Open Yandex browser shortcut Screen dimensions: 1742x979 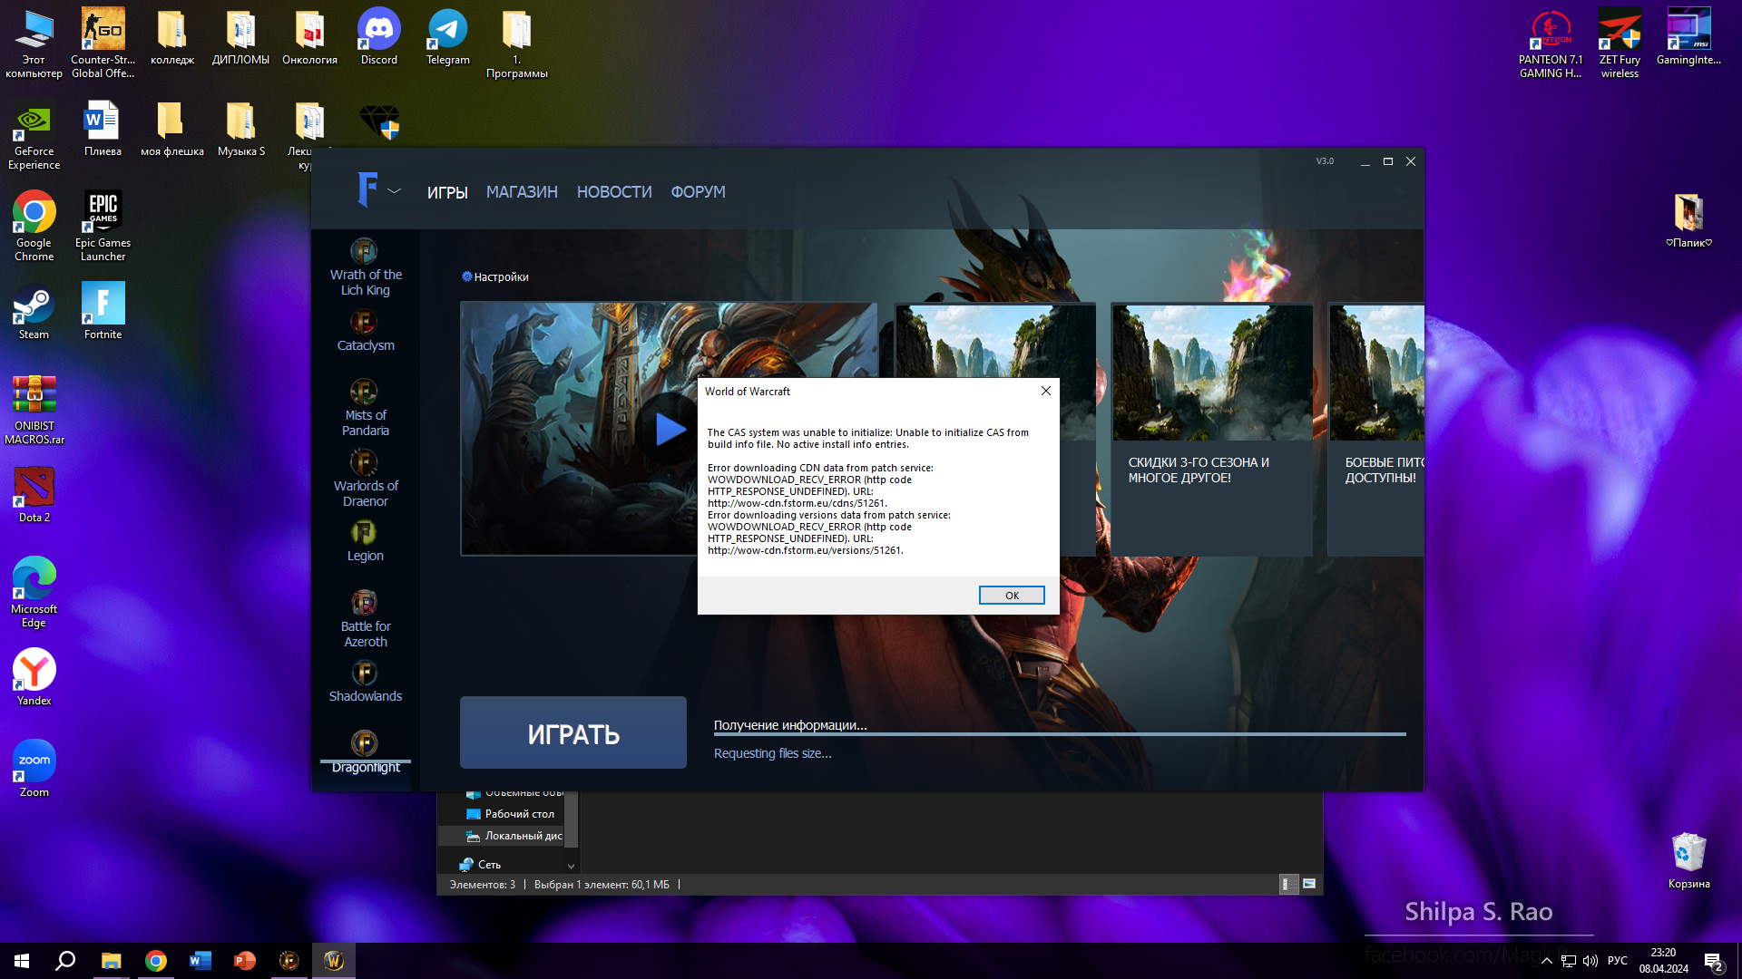[34, 678]
